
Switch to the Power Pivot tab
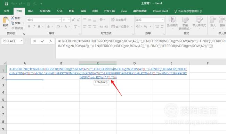tap(160, 11)
